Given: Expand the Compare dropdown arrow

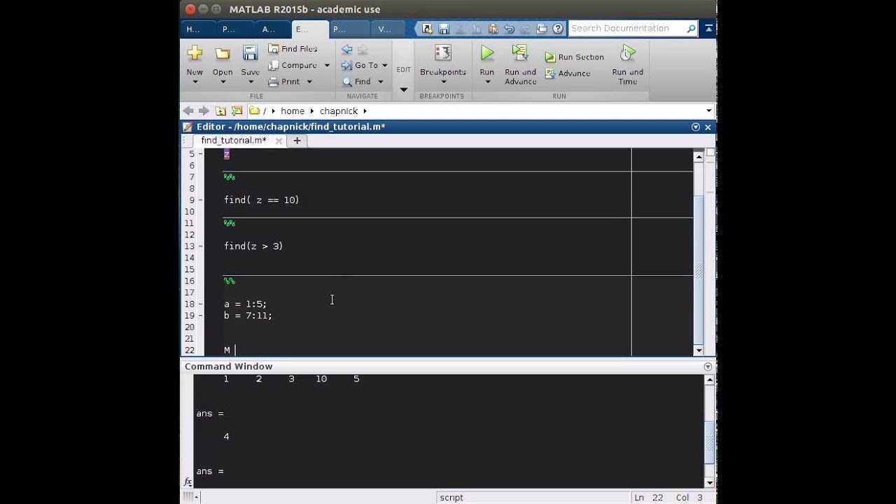Looking at the screenshot, I should [x=327, y=65].
